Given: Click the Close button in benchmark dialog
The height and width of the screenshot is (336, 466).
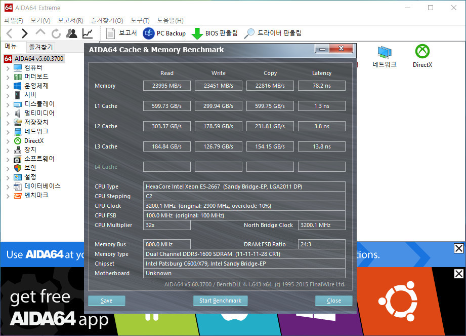Looking at the screenshot, I should pos(334,301).
